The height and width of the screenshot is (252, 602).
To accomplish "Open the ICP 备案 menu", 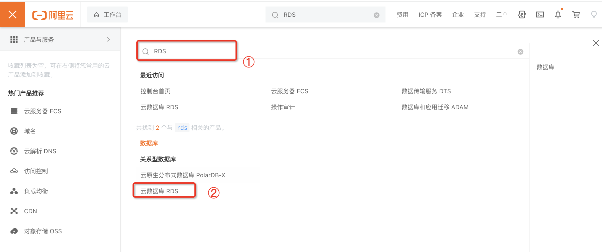I will (x=430, y=15).
